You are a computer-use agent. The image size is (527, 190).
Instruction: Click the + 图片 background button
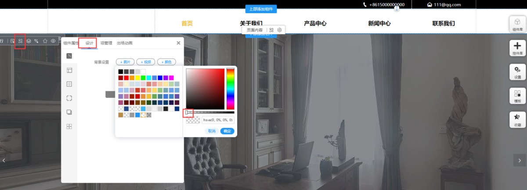[125, 62]
